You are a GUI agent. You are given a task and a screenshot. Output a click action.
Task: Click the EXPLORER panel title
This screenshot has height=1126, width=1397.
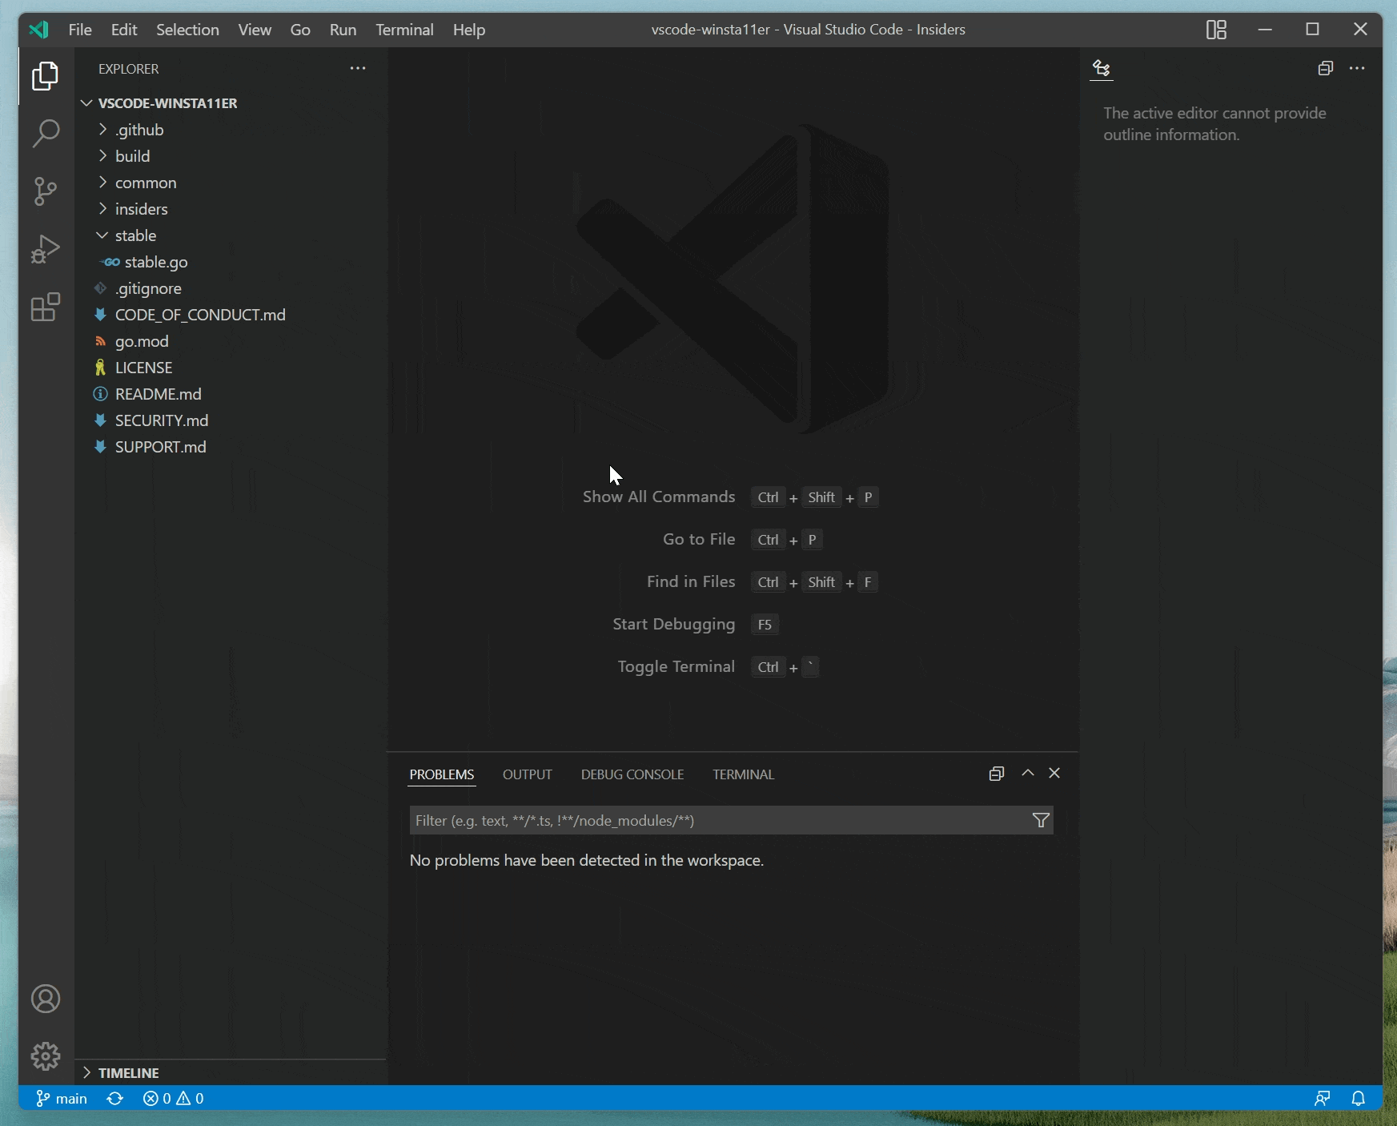tap(129, 69)
